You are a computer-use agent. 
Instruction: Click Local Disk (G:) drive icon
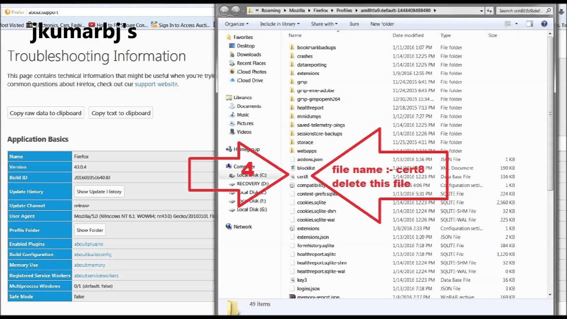point(232,210)
